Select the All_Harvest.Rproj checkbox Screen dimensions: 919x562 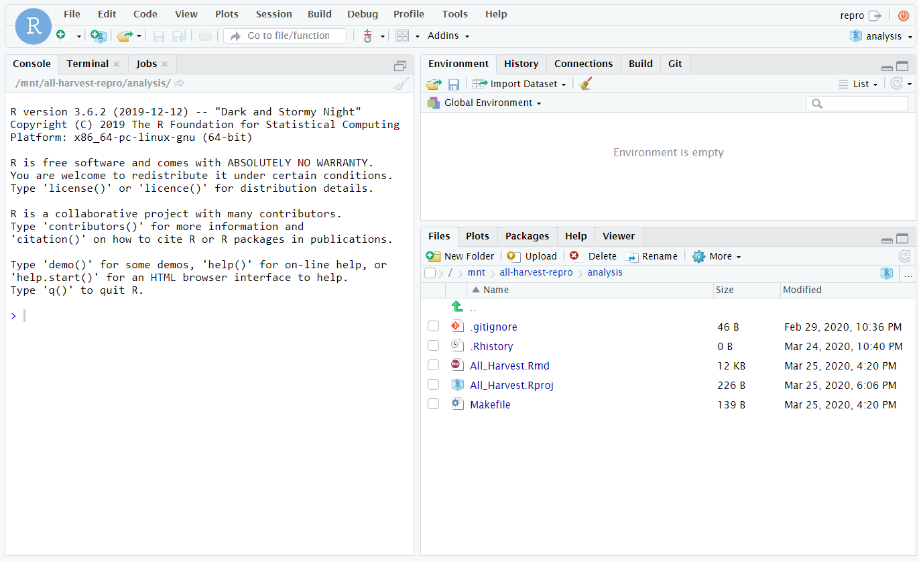coord(434,385)
